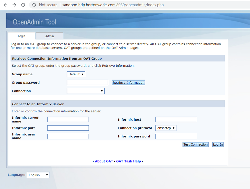Click the Group name label
This screenshot has height=189, width=250.
tap(22, 74)
